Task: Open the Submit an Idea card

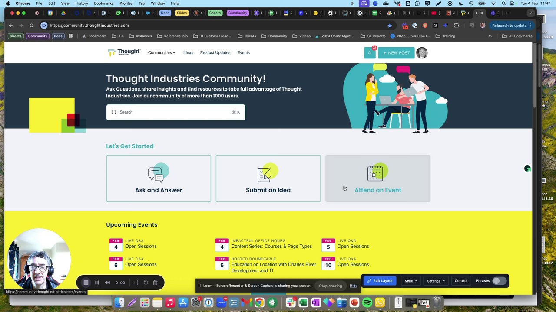Action: (x=268, y=179)
